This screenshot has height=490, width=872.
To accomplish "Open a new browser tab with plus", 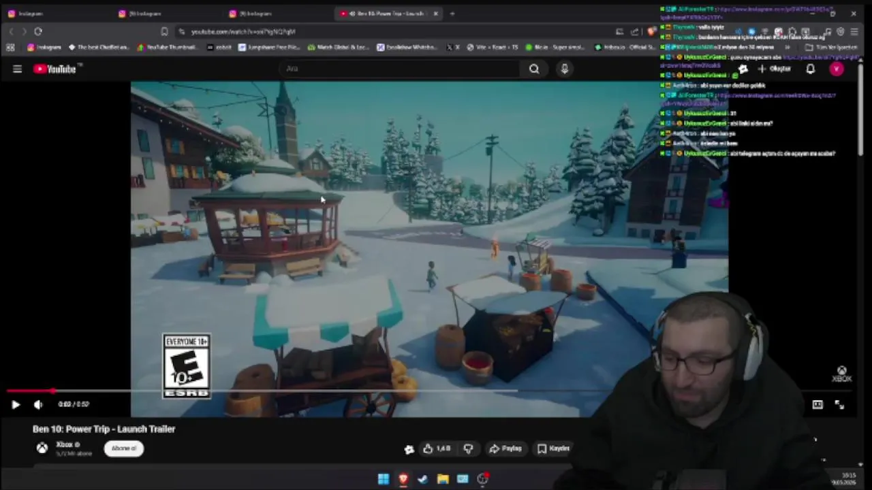I will (x=452, y=14).
